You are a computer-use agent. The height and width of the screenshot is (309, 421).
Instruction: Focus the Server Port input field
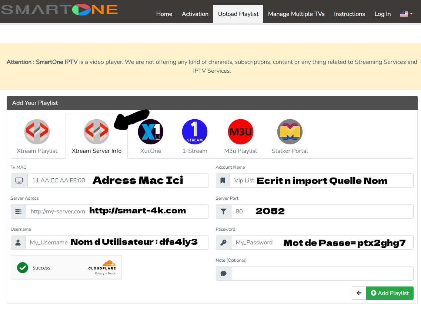coord(322,212)
